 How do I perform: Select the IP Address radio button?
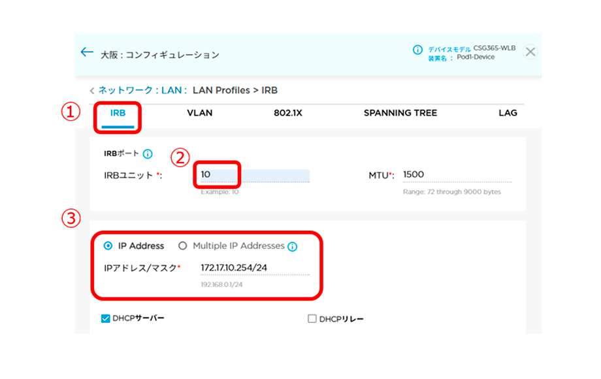tap(108, 246)
